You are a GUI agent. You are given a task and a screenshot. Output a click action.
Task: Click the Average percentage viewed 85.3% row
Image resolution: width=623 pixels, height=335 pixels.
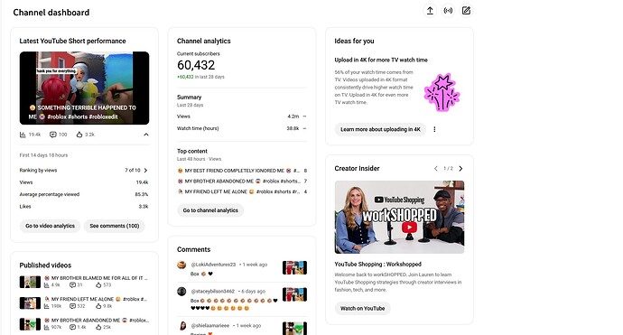pos(84,194)
